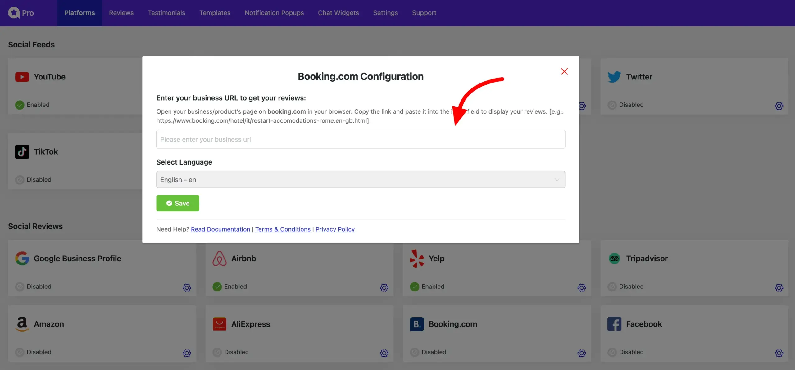
Task: Click the Save button
Action: (177, 203)
